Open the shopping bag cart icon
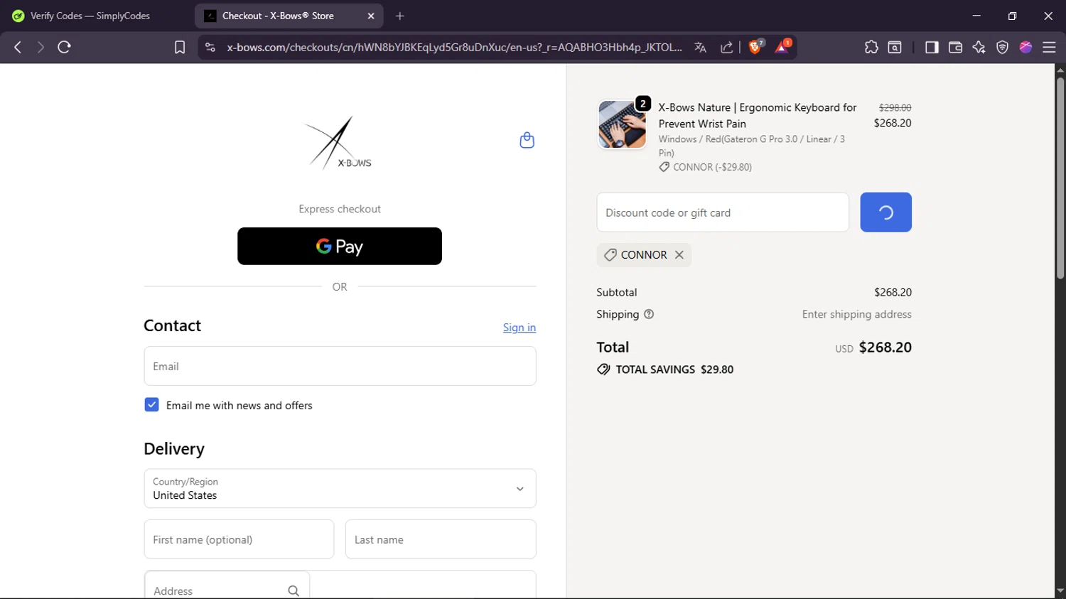The image size is (1066, 599). click(x=527, y=140)
